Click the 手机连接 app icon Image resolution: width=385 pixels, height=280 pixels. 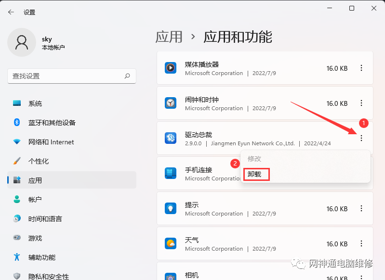[x=171, y=173]
